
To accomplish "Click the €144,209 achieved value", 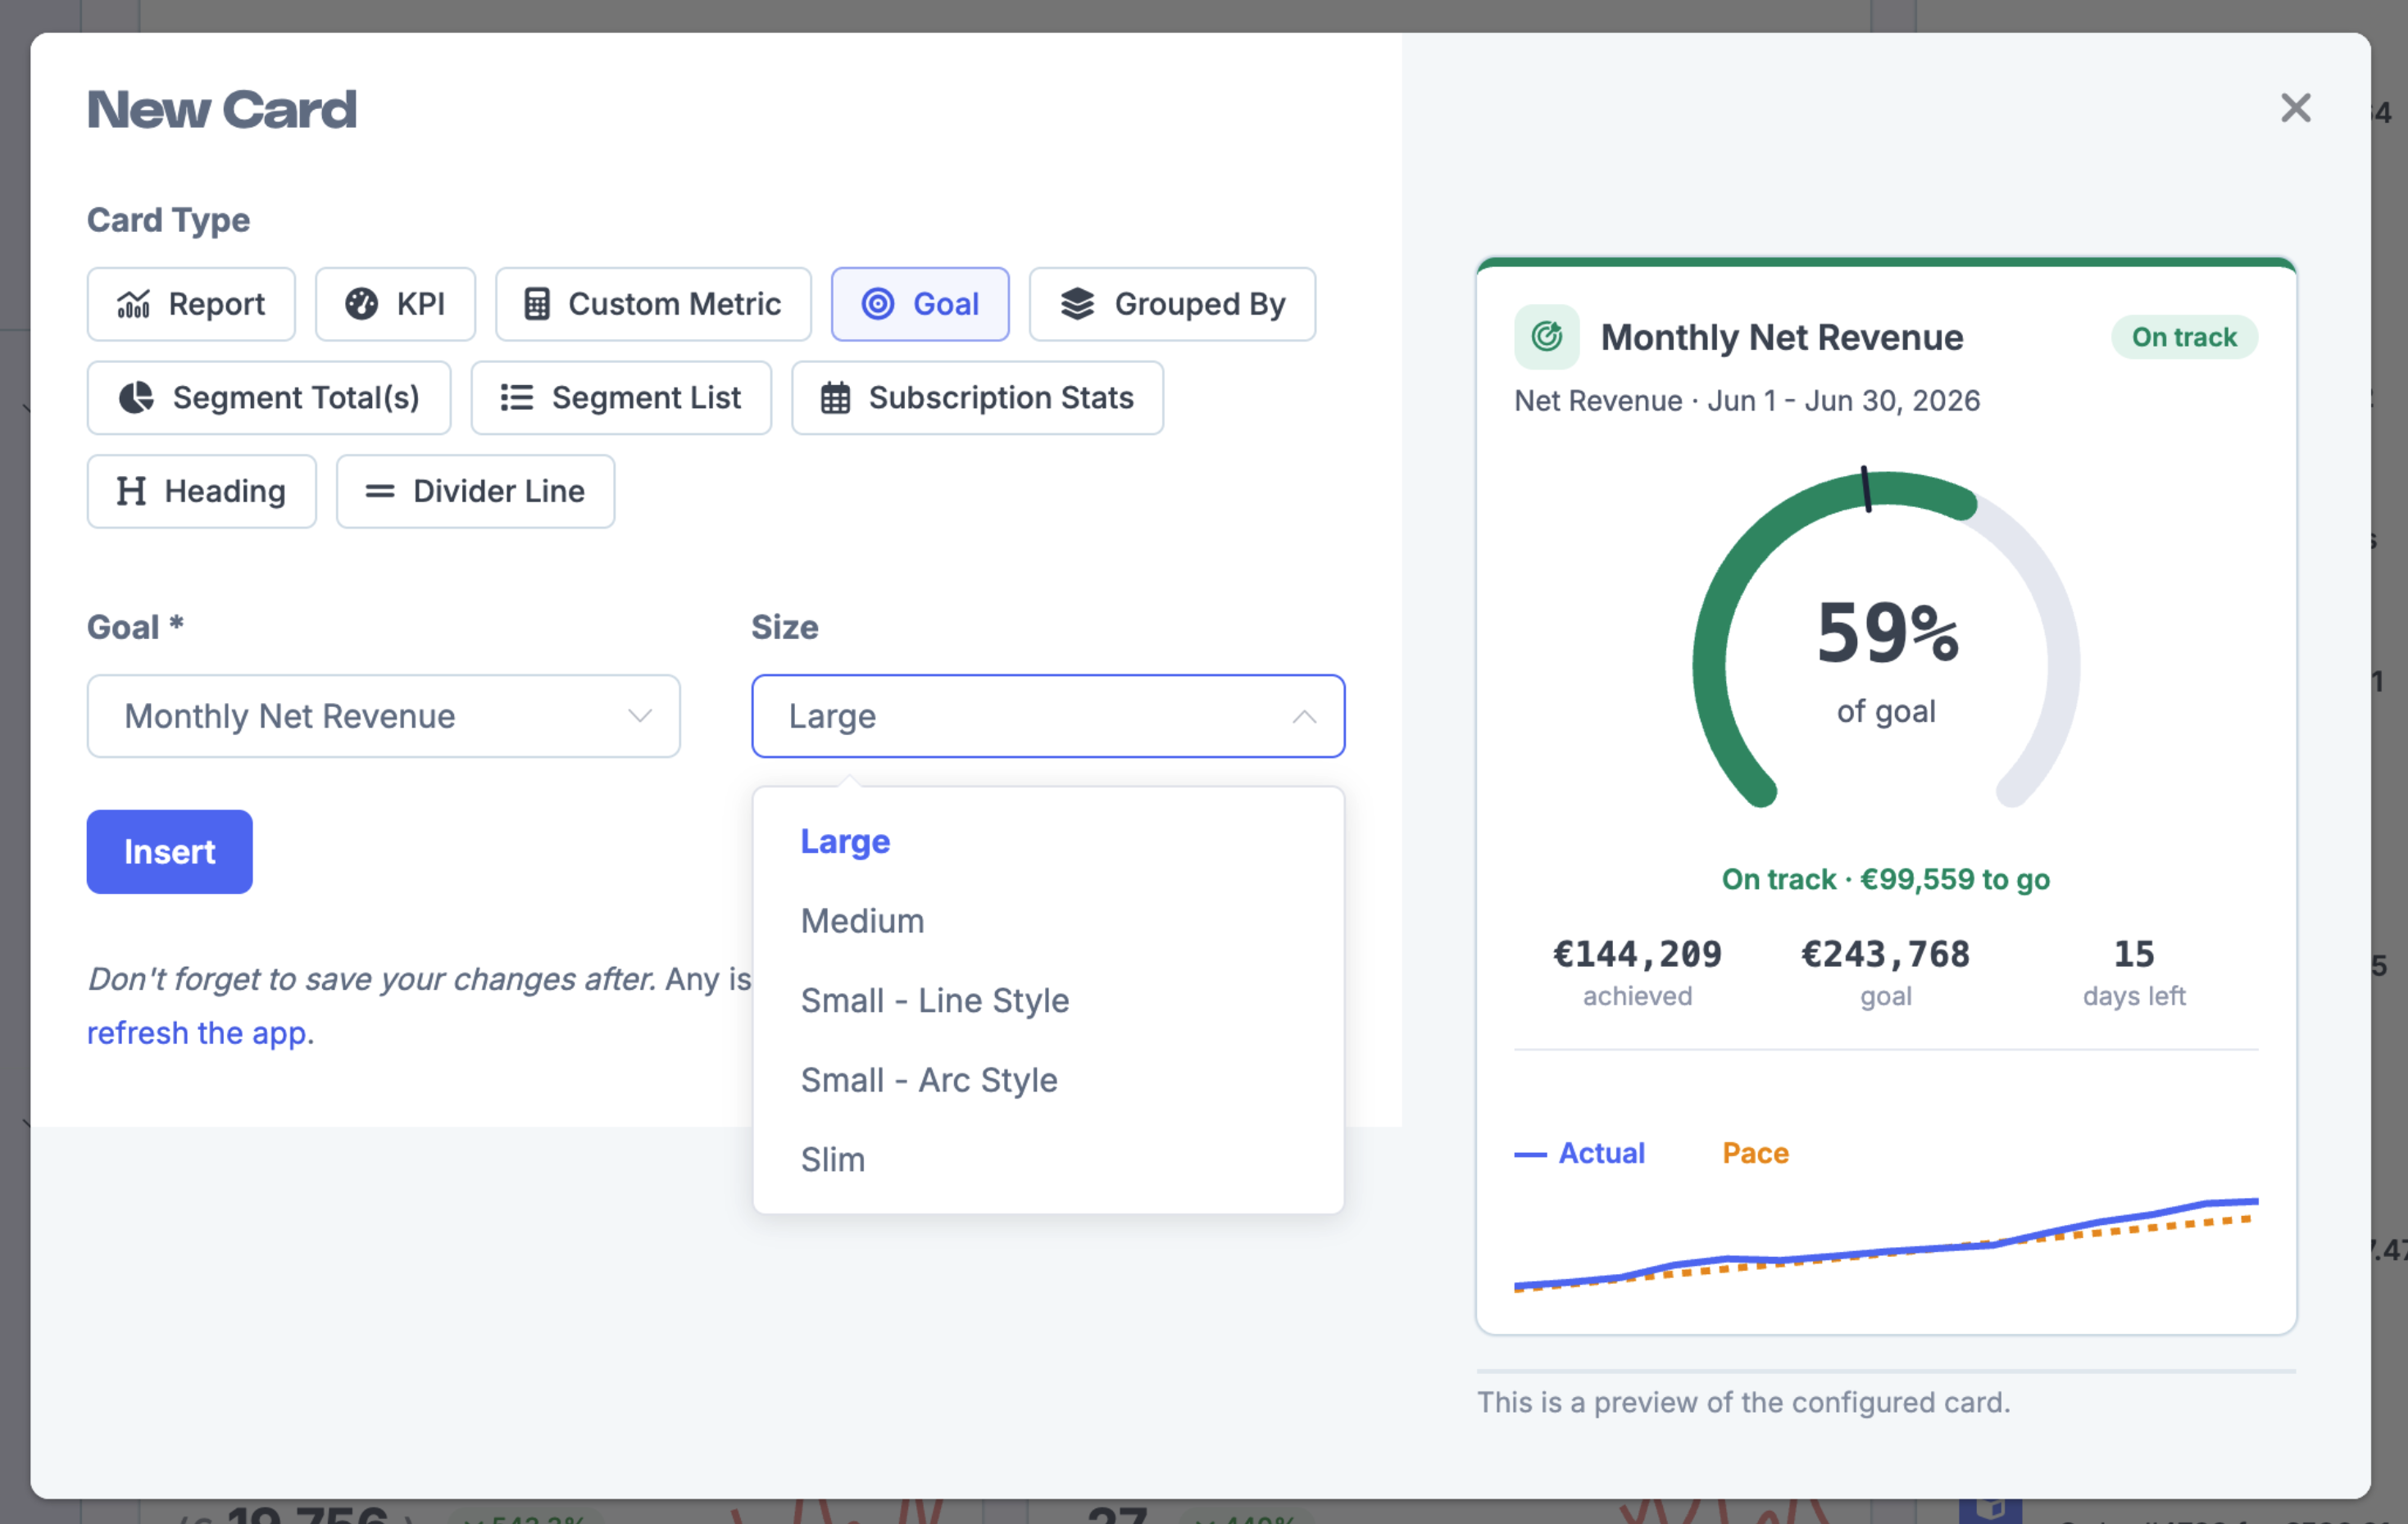I will point(1637,954).
